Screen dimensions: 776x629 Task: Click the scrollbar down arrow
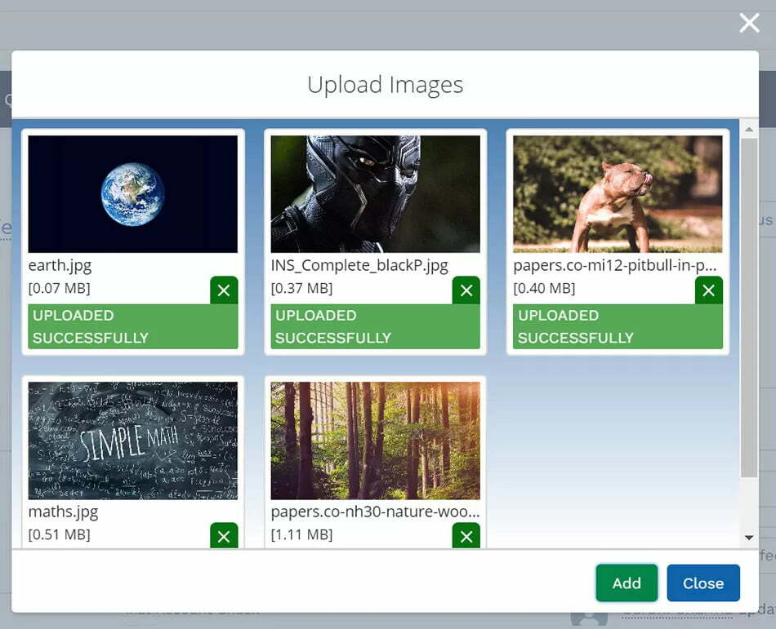point(749,538)
